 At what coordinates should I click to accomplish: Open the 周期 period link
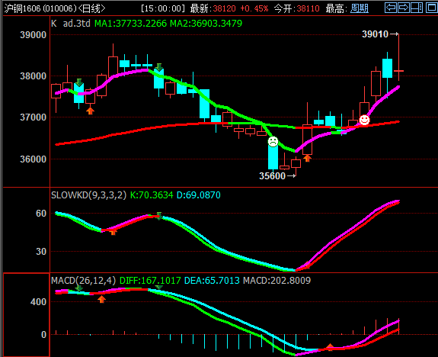tap(360, 8)
